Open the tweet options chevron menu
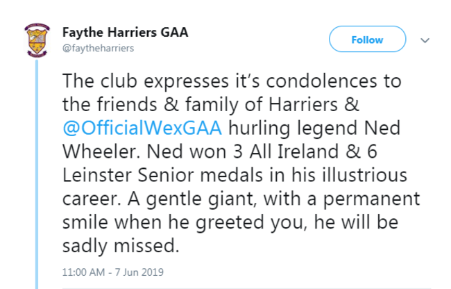The height and width of the screenshot is (289, 451). pos(425,40)
